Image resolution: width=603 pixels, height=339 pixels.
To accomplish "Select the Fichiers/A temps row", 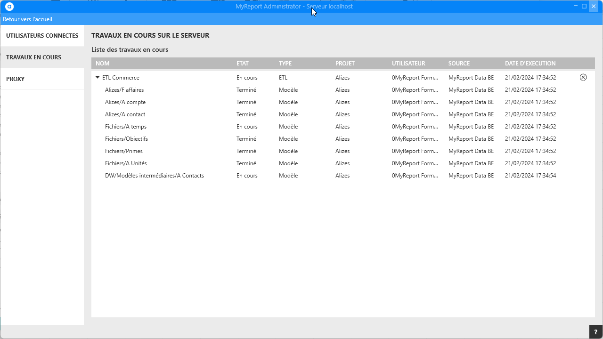I will [126, 127].
